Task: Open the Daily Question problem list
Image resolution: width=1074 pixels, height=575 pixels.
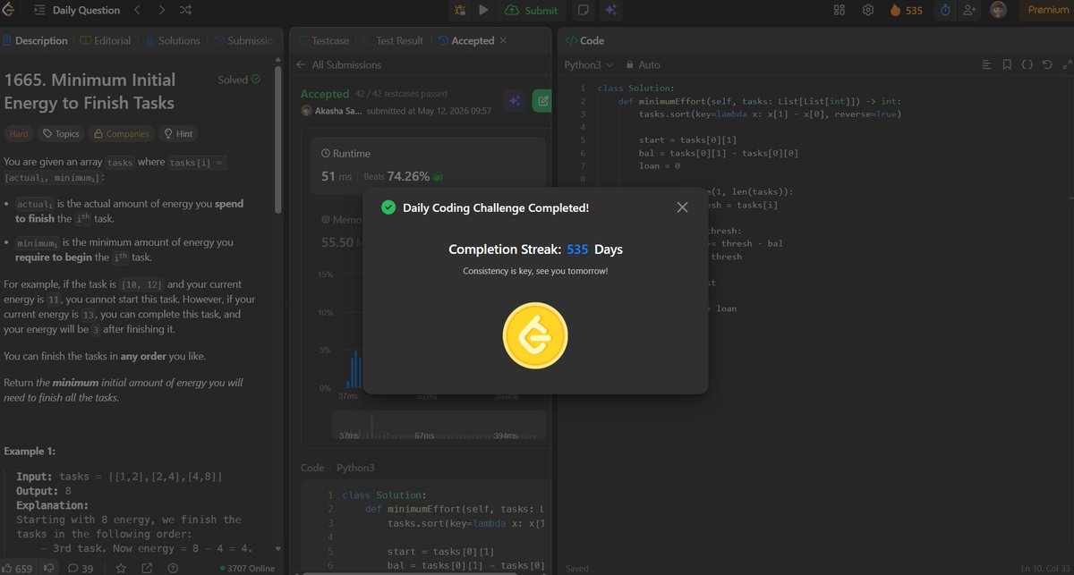Action: [x=77, y=10]
